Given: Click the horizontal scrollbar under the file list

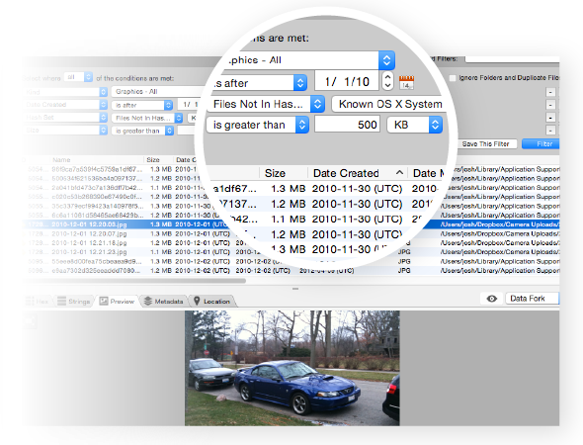Looking at the screenshot, I should (133, 281).
